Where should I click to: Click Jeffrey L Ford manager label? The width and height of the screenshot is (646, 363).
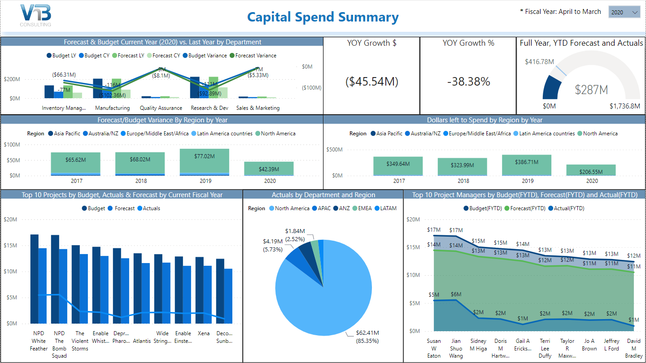(611, 345)
